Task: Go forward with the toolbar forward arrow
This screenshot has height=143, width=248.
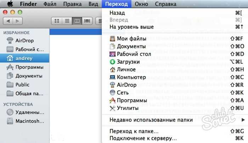Action: pos(18,21)
